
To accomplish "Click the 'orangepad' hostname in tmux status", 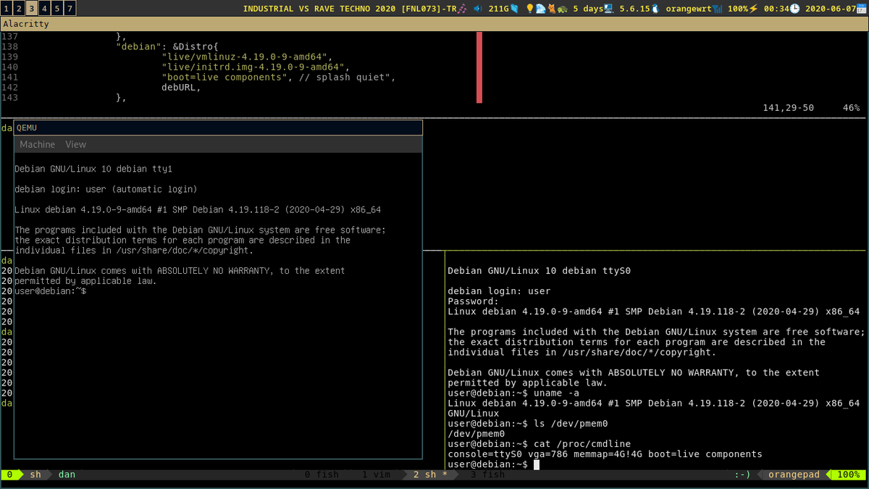I will (x=794, y=475).
